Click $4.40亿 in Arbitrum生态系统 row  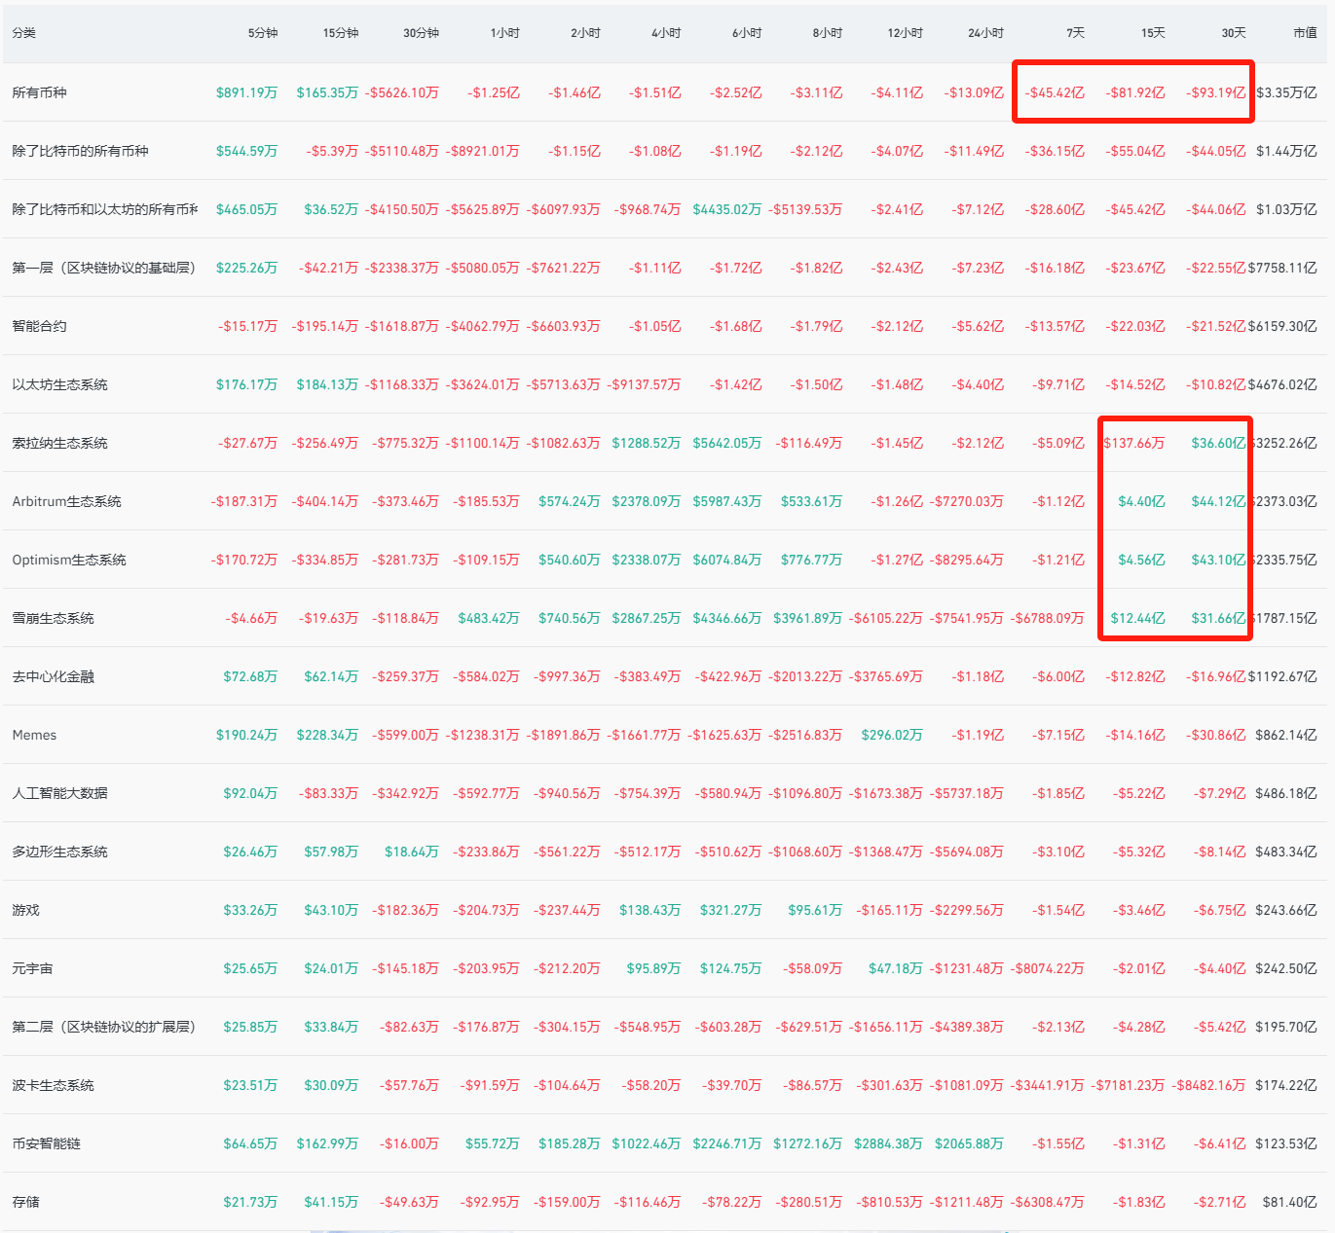point(1141,501)
